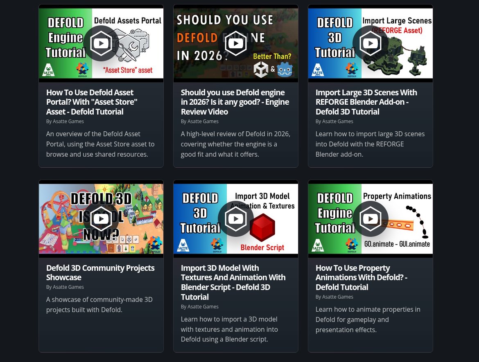Open the Should you use Defold engine in 2026 title

tap(235, 102)
